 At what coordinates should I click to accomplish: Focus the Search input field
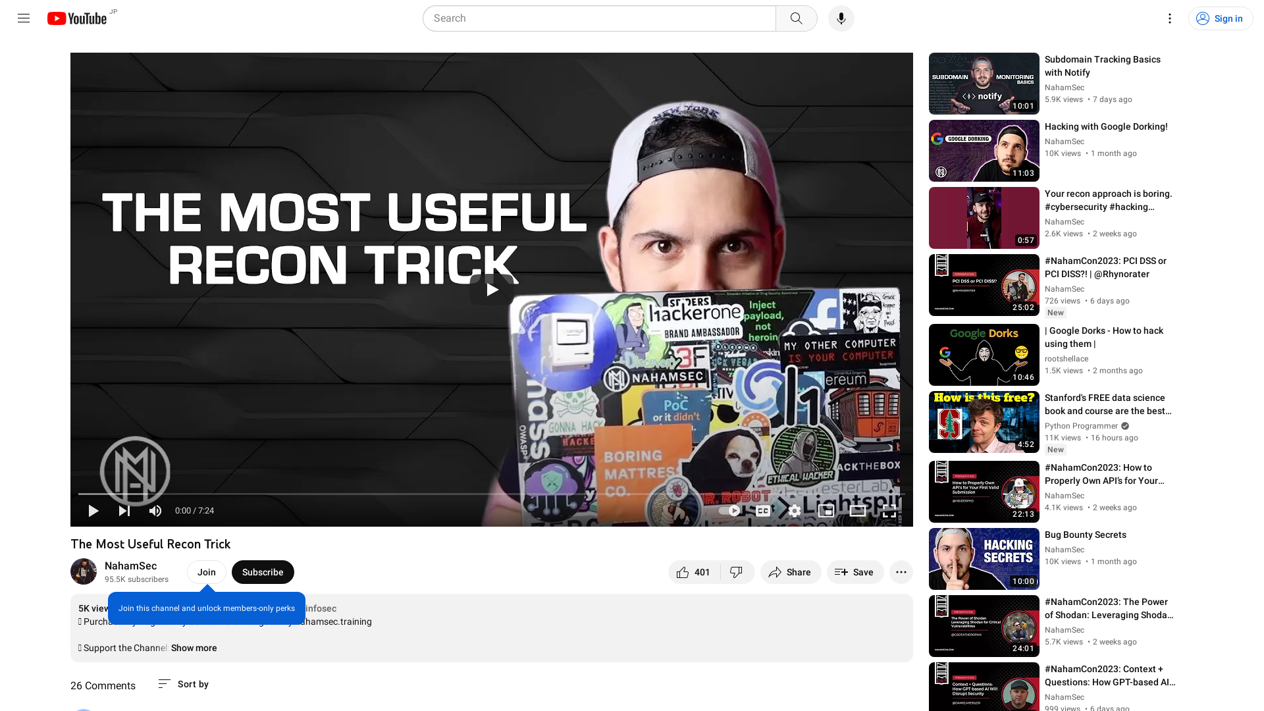tap(599, 18)
